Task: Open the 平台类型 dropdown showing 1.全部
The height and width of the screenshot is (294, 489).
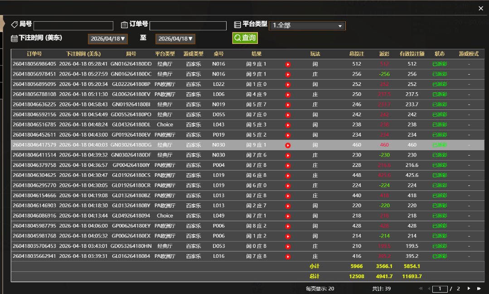Action: pyautogui.click(x=307, y=26)
